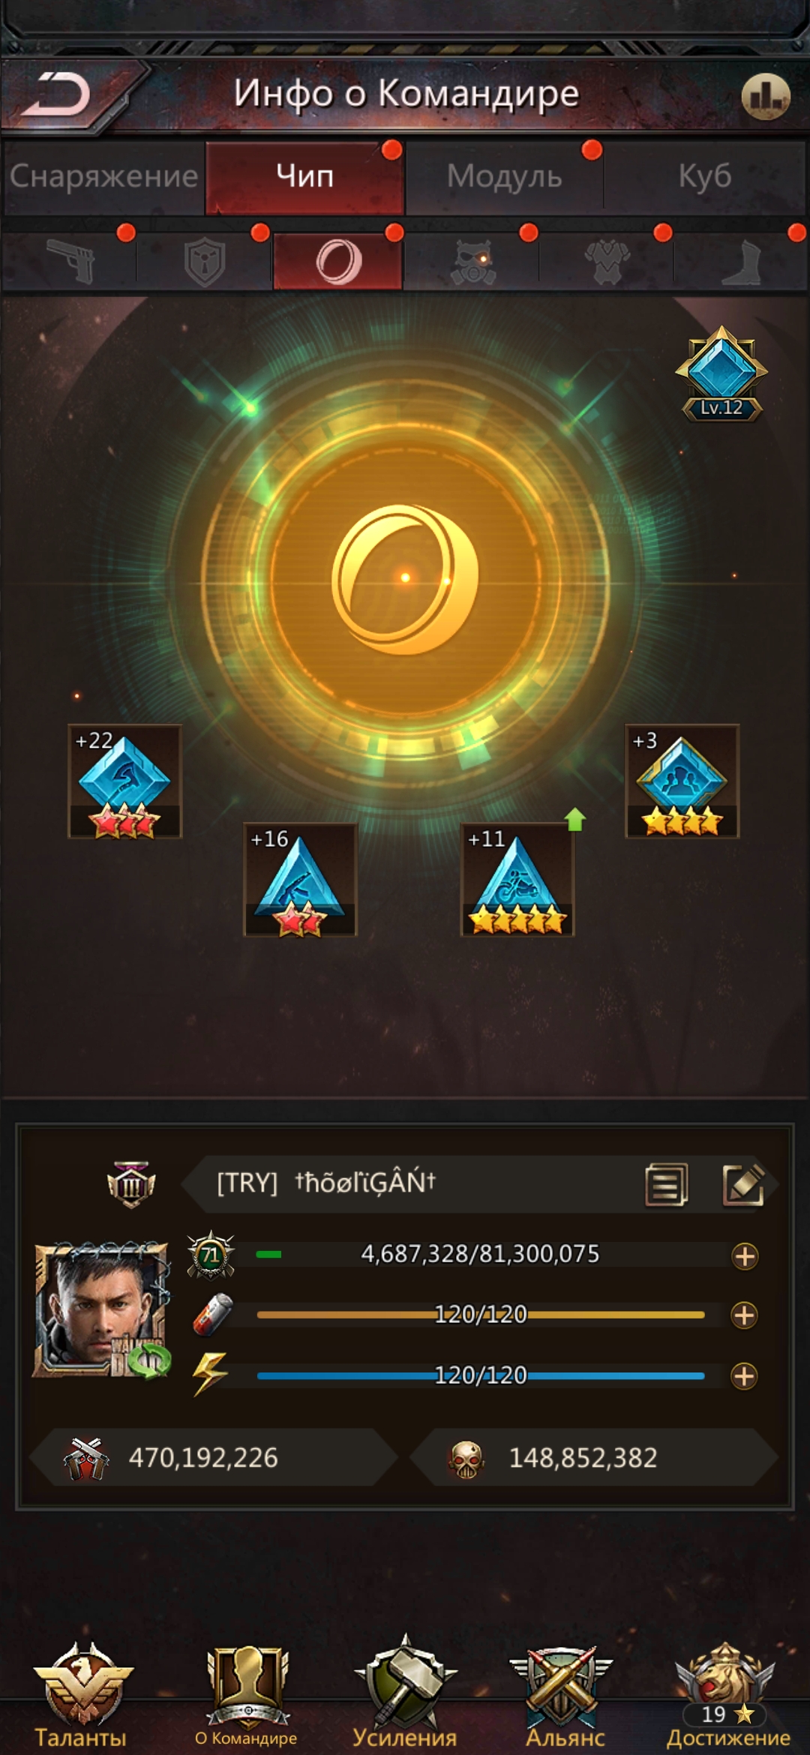Switch to the Снаряжение tab
810x1755 pixels.
click(x=103, y=177)
